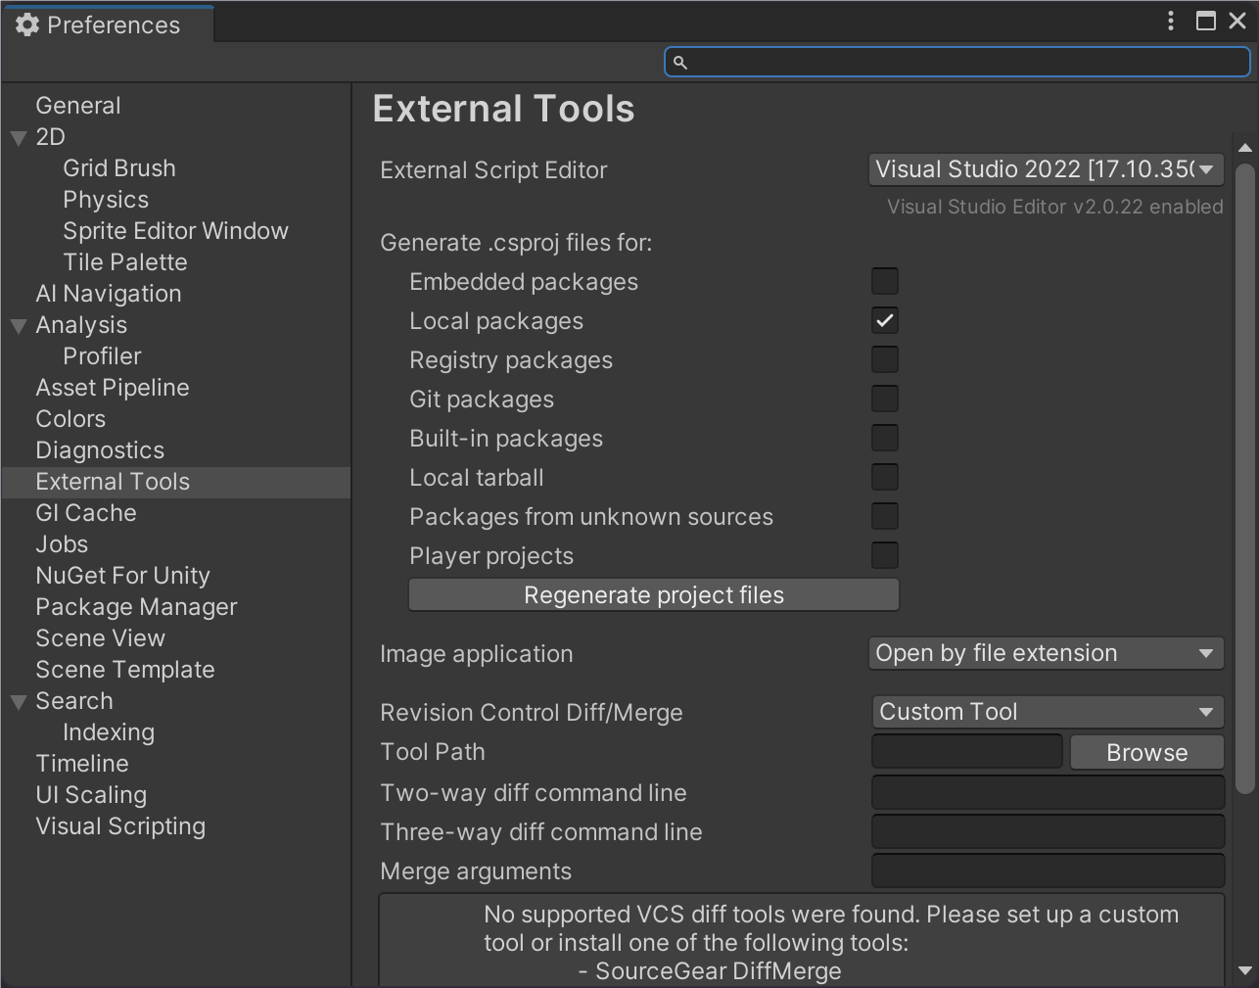
Task: Click Browse button for Tool Path
Action: 1146,752
